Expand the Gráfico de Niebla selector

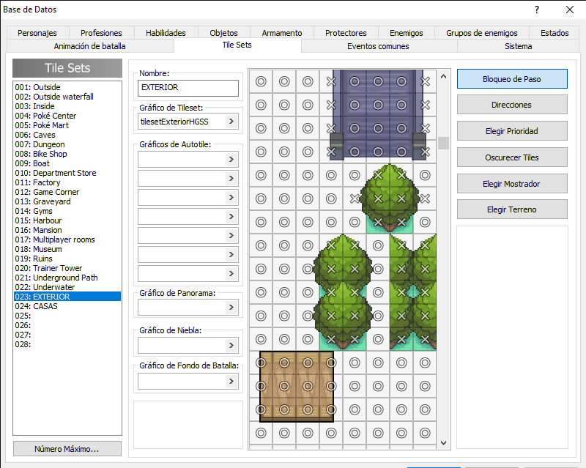(x=231, y=345)
